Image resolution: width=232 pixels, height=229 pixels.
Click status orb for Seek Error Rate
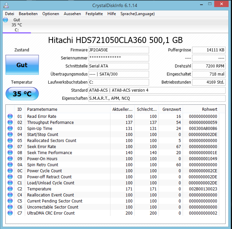coord(10,146)
